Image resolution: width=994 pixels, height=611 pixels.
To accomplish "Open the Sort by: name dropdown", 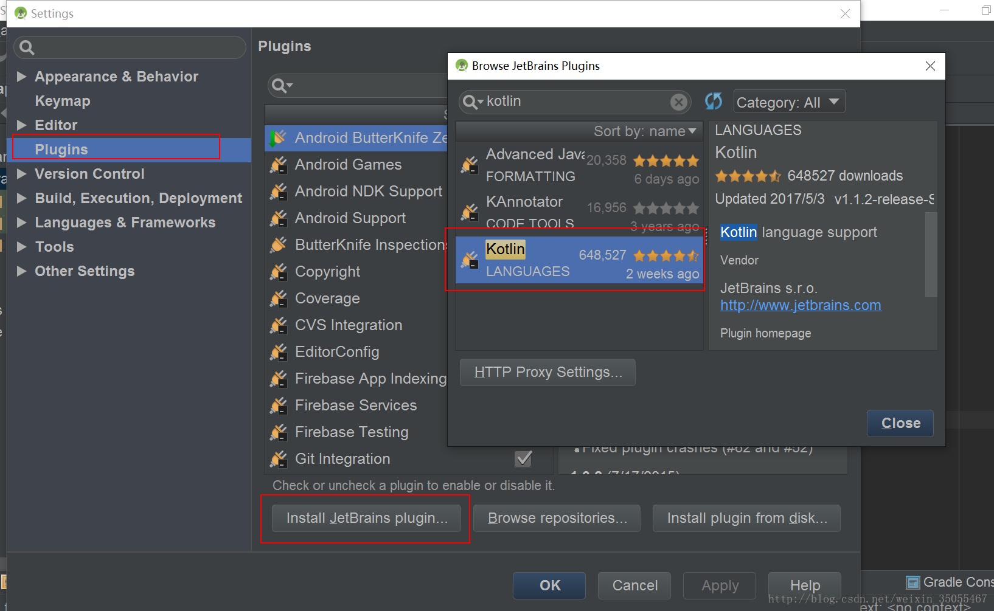I will (645, 131).
